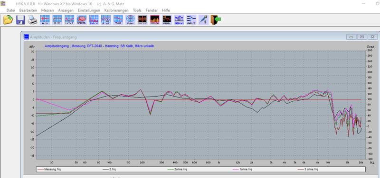
Task: Maximize the Amplituden - Frequenzgang window
Action: pos(362,37)
